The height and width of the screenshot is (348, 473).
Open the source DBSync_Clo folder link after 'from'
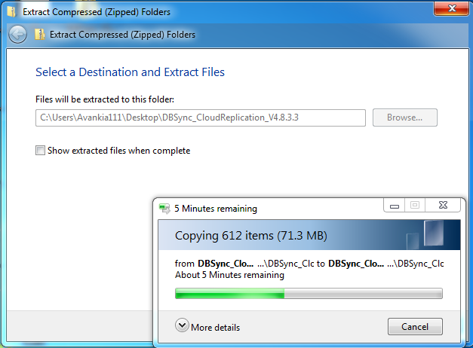pos(226,264)
